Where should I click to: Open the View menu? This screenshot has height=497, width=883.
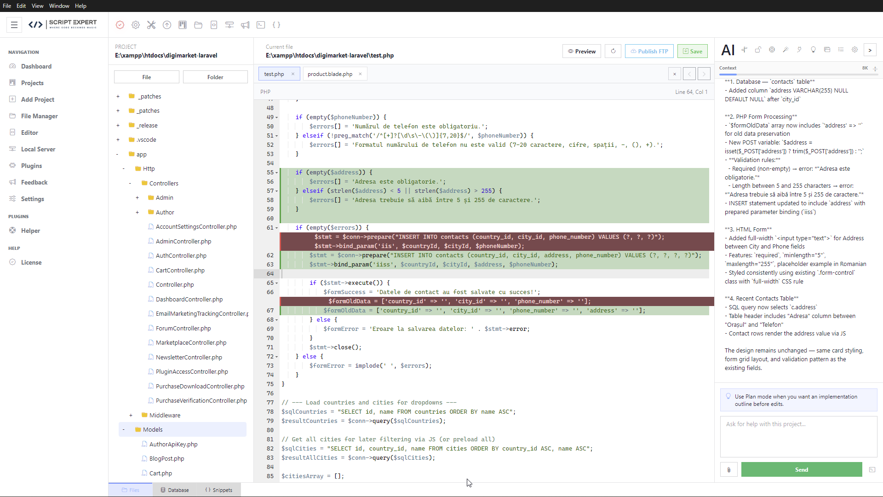37,6
